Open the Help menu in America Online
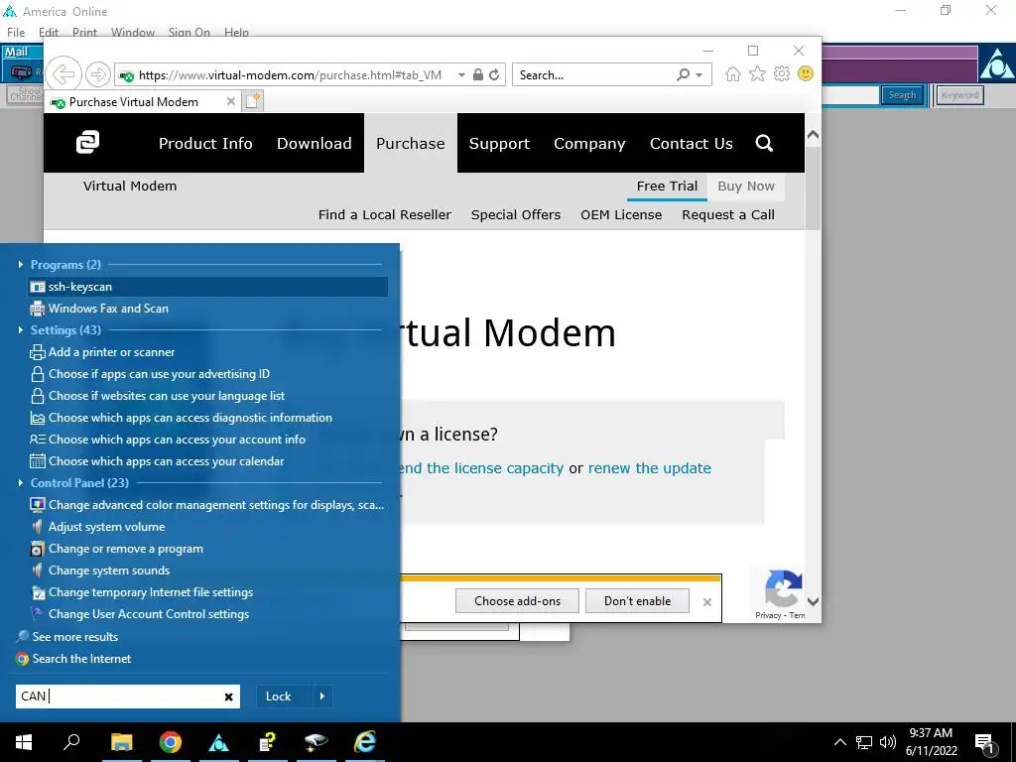The height and width of the screenshot is (762, 1016). [236, 32]
